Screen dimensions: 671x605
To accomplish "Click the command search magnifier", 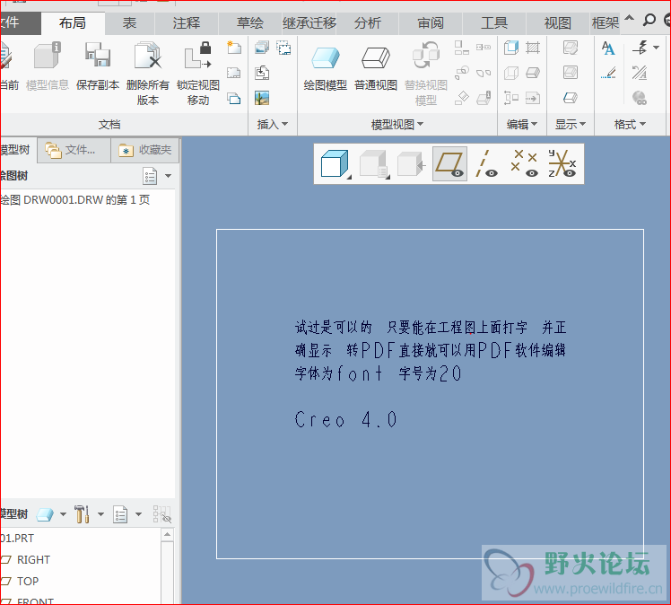I will tap(649, 20).
